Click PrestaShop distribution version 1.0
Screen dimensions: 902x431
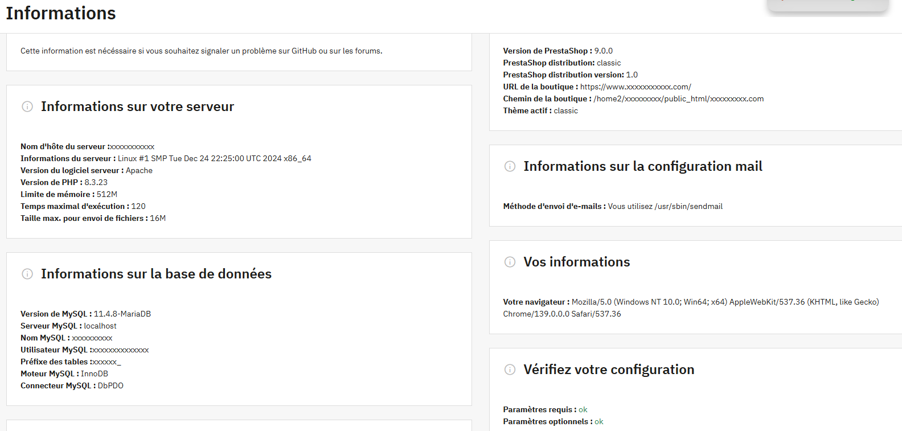click(632, 75)
